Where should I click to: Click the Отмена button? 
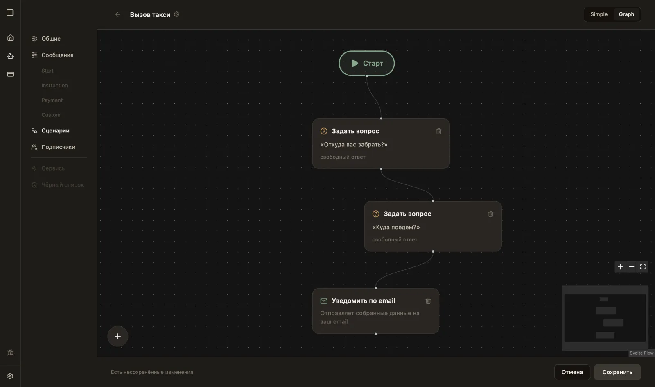[572, 372]
